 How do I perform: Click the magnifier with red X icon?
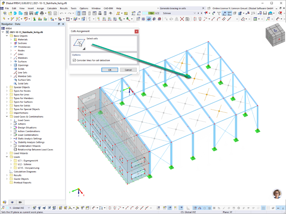pos(280,13)
